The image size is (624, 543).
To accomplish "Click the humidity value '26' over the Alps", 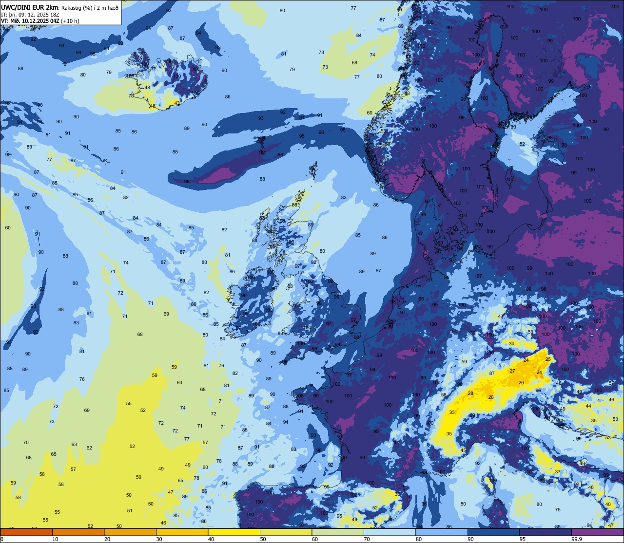I will [x=521, y=383].
